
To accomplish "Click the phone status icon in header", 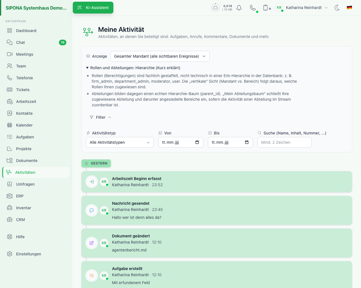I will click(253, 8).
